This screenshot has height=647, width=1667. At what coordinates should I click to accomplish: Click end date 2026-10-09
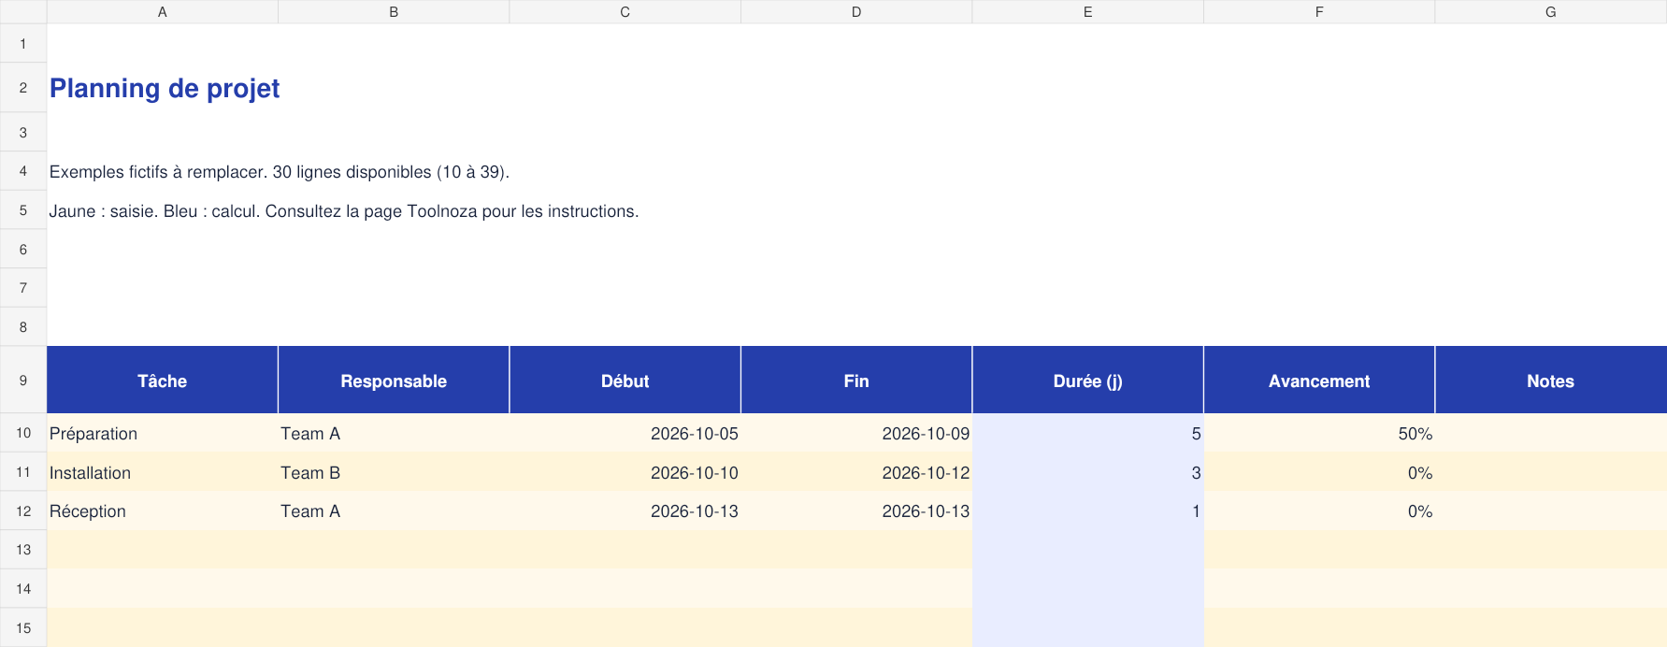tap(856, 434)
